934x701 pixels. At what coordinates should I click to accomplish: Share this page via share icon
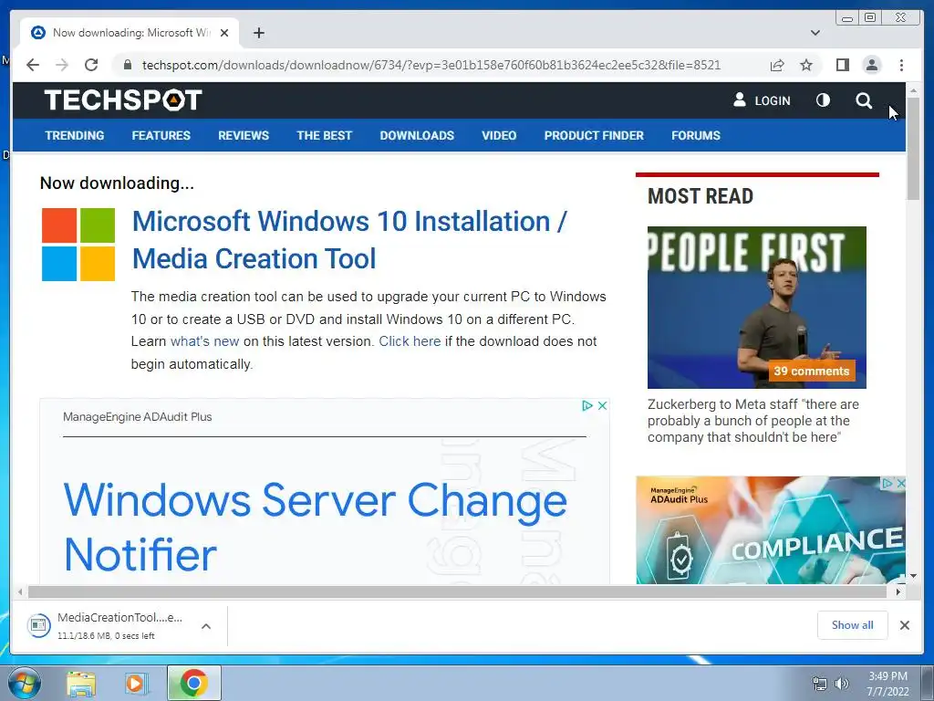click(777, 65)
